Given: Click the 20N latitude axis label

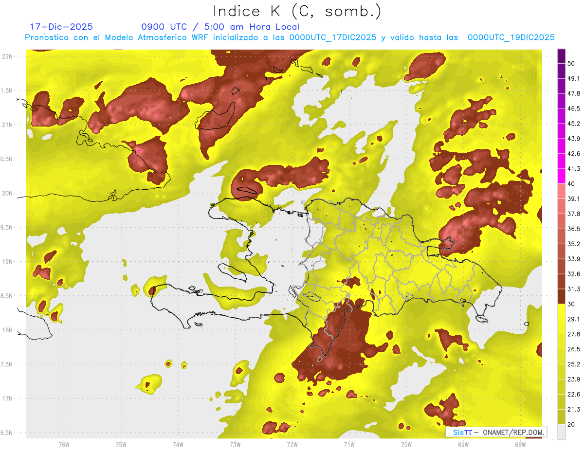Looking at the screenshot, I should (x=8, y=193).
